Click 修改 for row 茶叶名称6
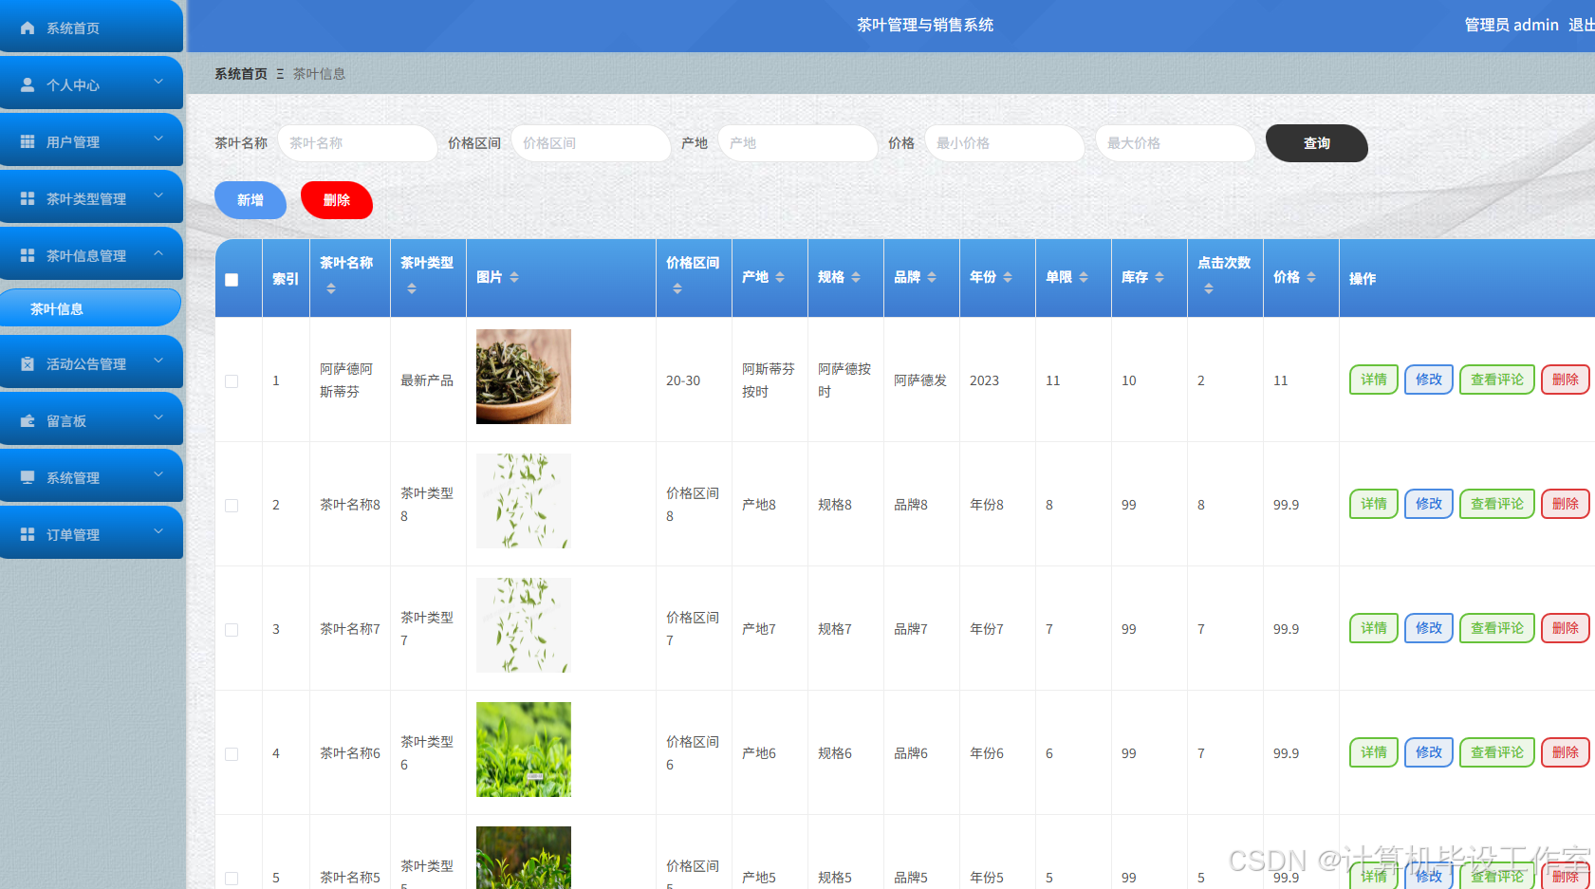The width and height of the screenshot is (1595, 889). [1428, 752]
